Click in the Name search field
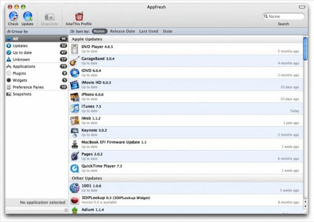This screenshot has height=222, width=314. (284, 16)
